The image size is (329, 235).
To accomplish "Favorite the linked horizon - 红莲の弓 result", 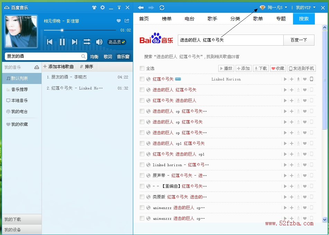I will (305, 165).
